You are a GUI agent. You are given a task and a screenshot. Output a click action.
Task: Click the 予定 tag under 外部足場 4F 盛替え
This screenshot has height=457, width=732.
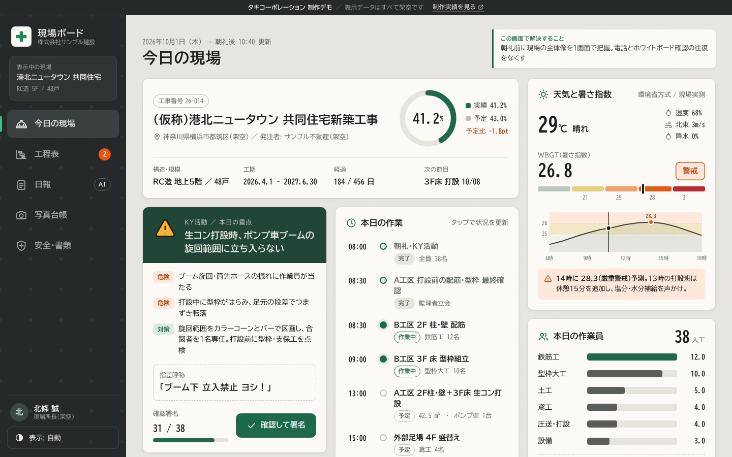click(x=404, y=450)
